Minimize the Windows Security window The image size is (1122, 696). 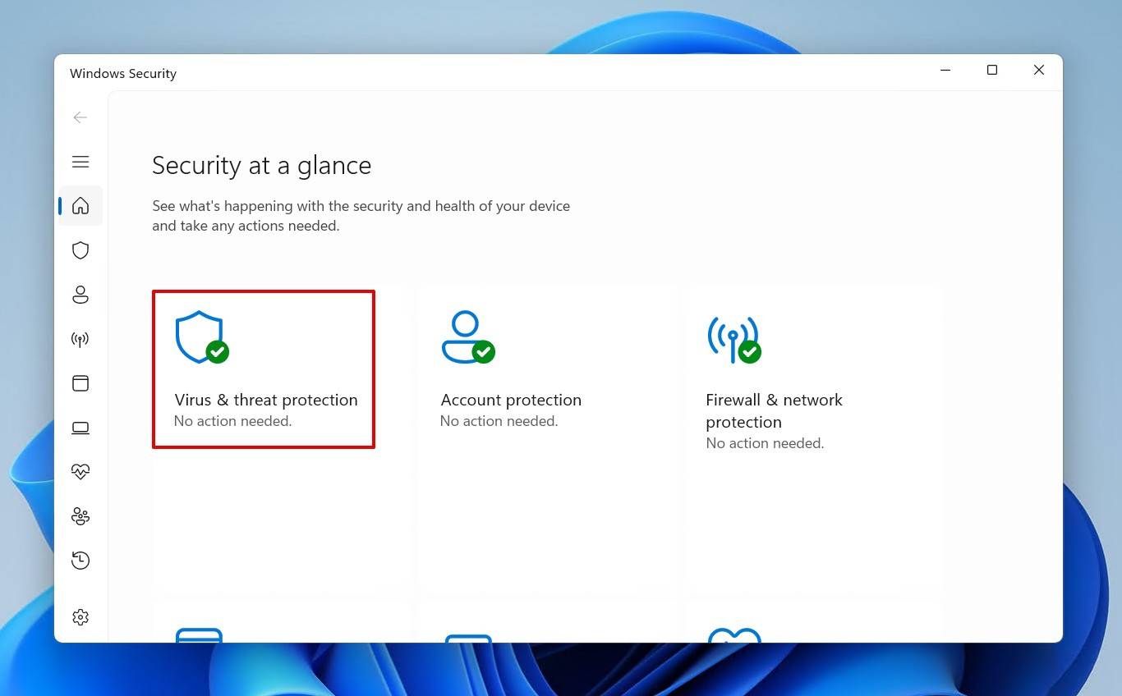[945, 71]
